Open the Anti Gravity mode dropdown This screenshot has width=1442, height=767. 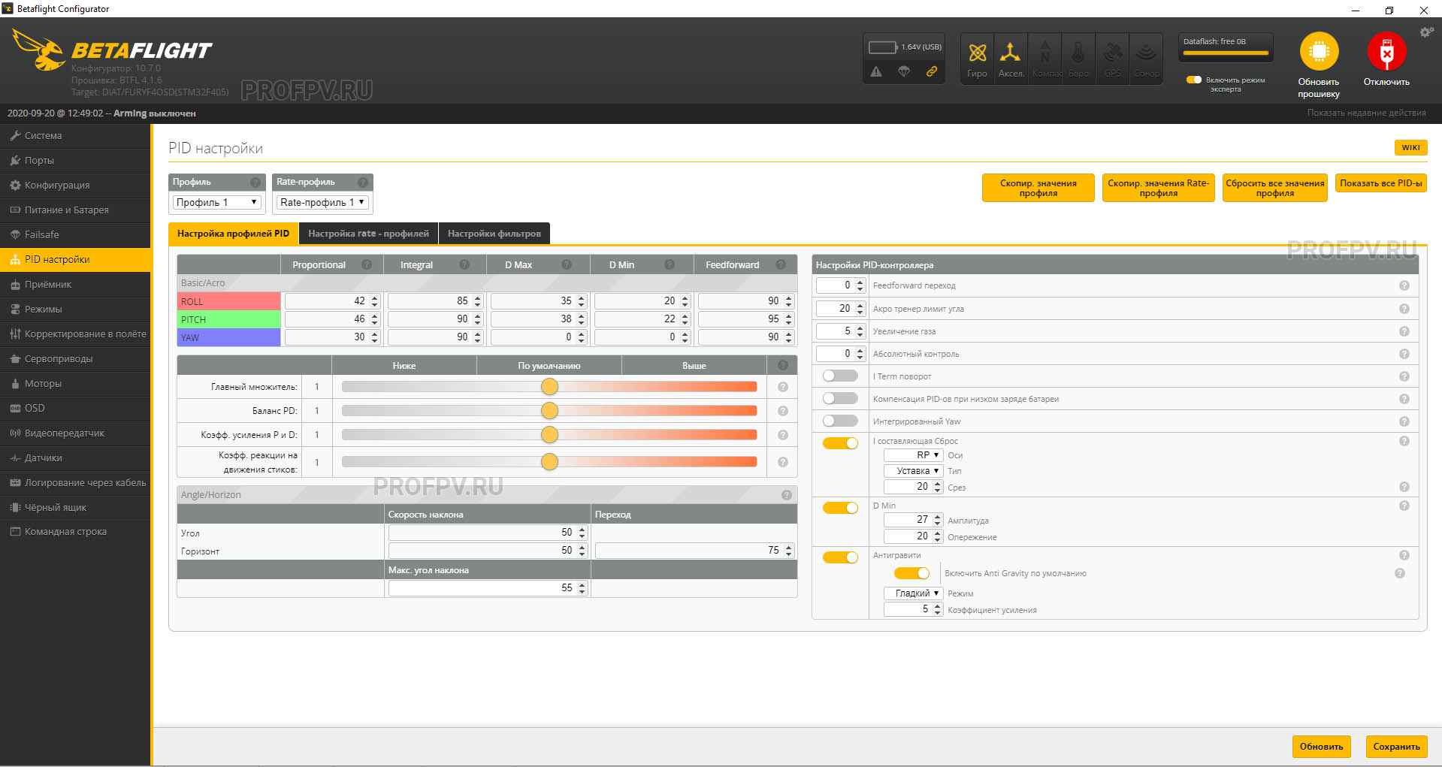click(x=913, y=593)
